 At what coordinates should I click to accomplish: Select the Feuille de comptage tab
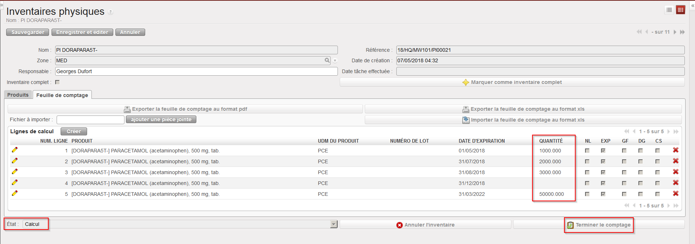tap(62, 95)
